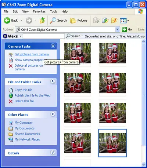
Task: Click the My Computer icon
Action: pos(11,123)
